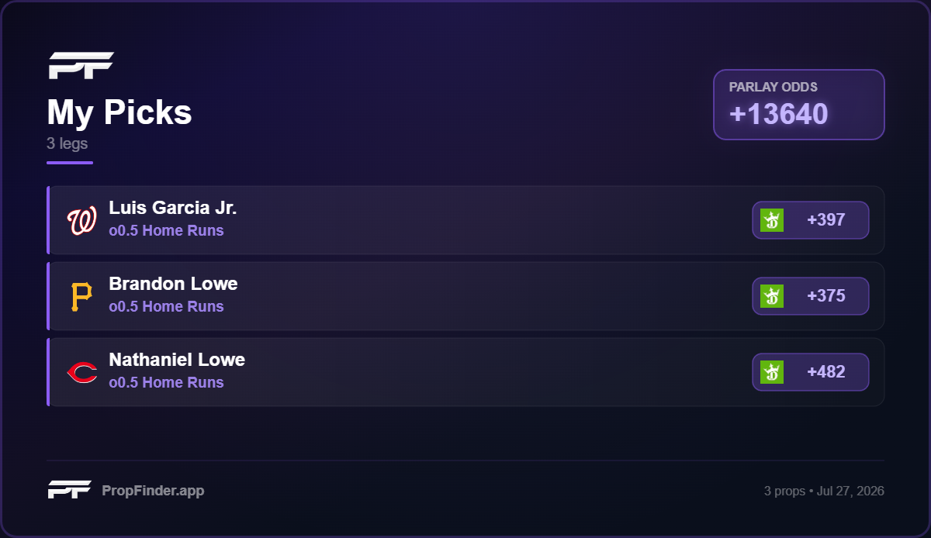Screen dimensions: 931x538
Task: Select the +375 odds button
Action: coord(811,296)
